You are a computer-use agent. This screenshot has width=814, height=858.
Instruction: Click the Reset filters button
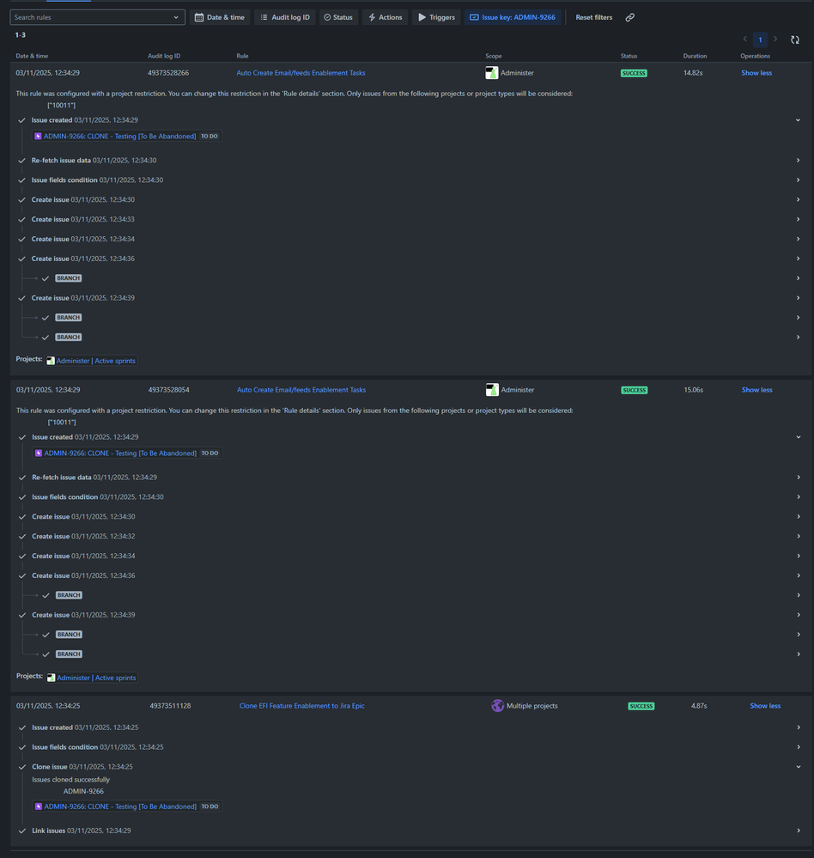(593, 16)
